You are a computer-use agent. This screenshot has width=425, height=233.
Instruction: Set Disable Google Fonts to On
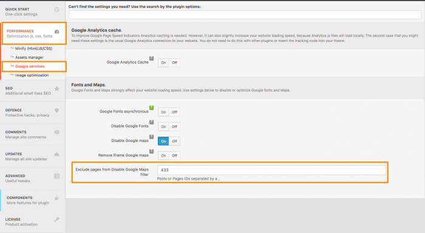[x=163, y=127]
